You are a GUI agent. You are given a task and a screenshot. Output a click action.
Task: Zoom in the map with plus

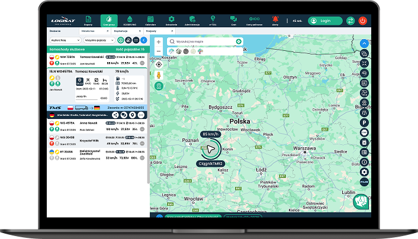click(159, 42)
